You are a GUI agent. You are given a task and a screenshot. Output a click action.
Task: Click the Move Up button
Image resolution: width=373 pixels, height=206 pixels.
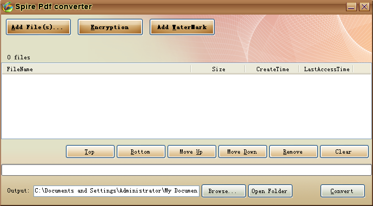pos(192,152)
